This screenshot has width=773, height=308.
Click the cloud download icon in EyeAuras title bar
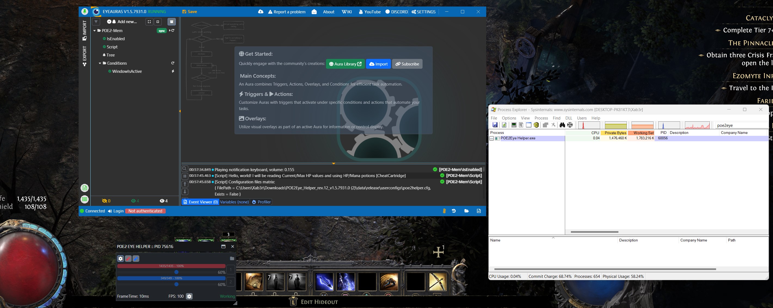point(261,12)
